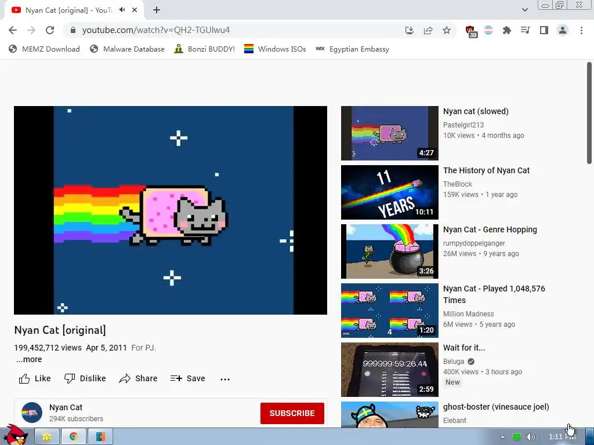The height and width of the screenshot is (445, 594).
Task: Open uBlock Origin extension showing 30
Action: point(470,31)
